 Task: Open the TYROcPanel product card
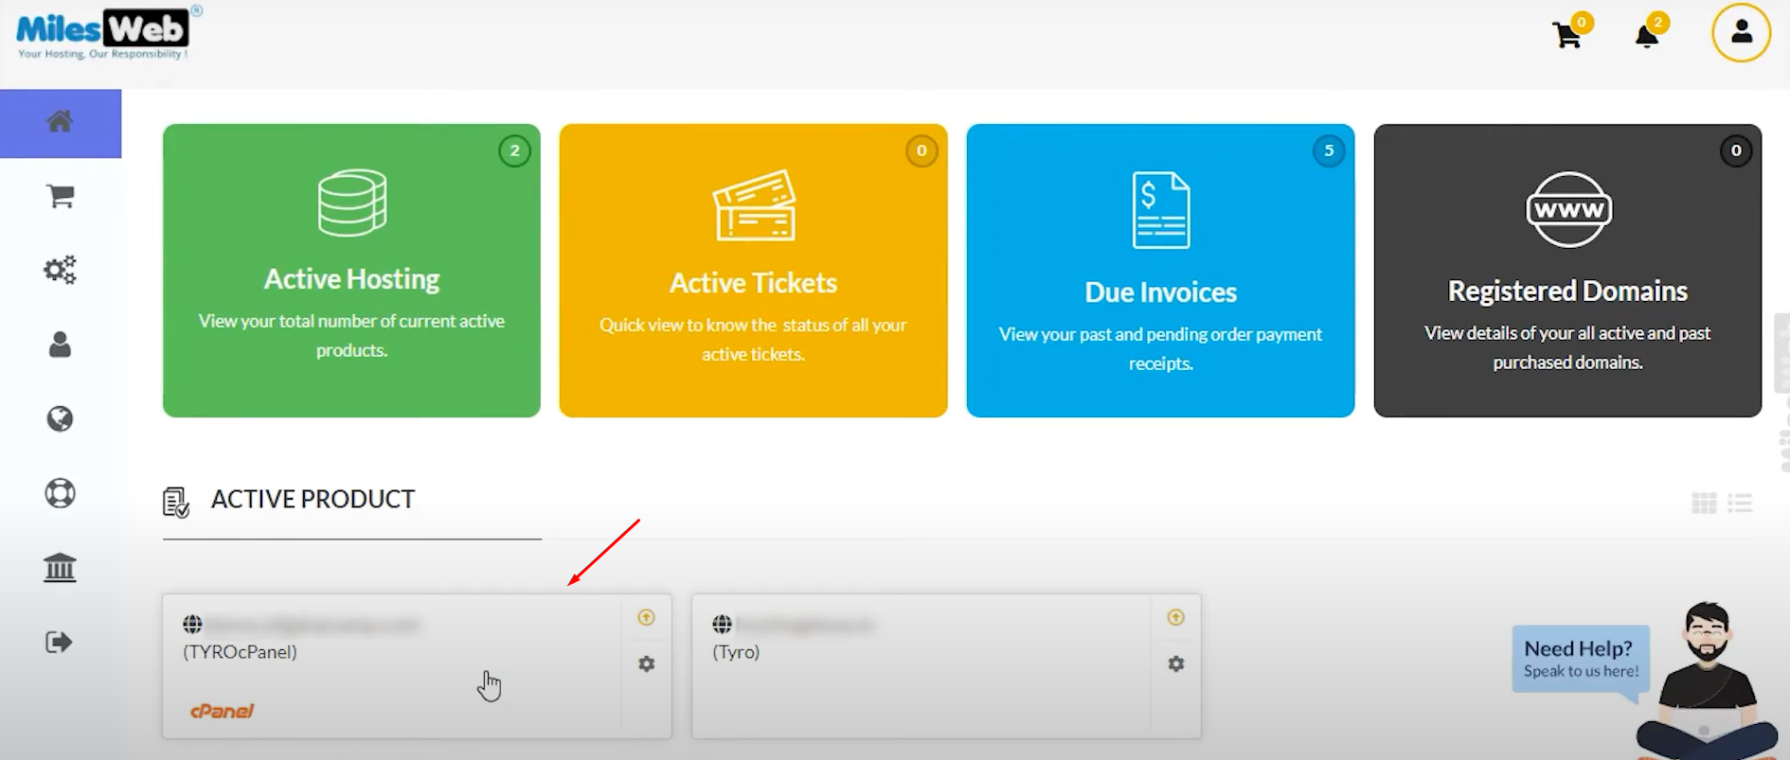point(417,666)
